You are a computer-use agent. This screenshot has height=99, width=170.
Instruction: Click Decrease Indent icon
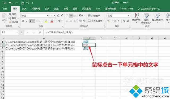pos(80,21)
